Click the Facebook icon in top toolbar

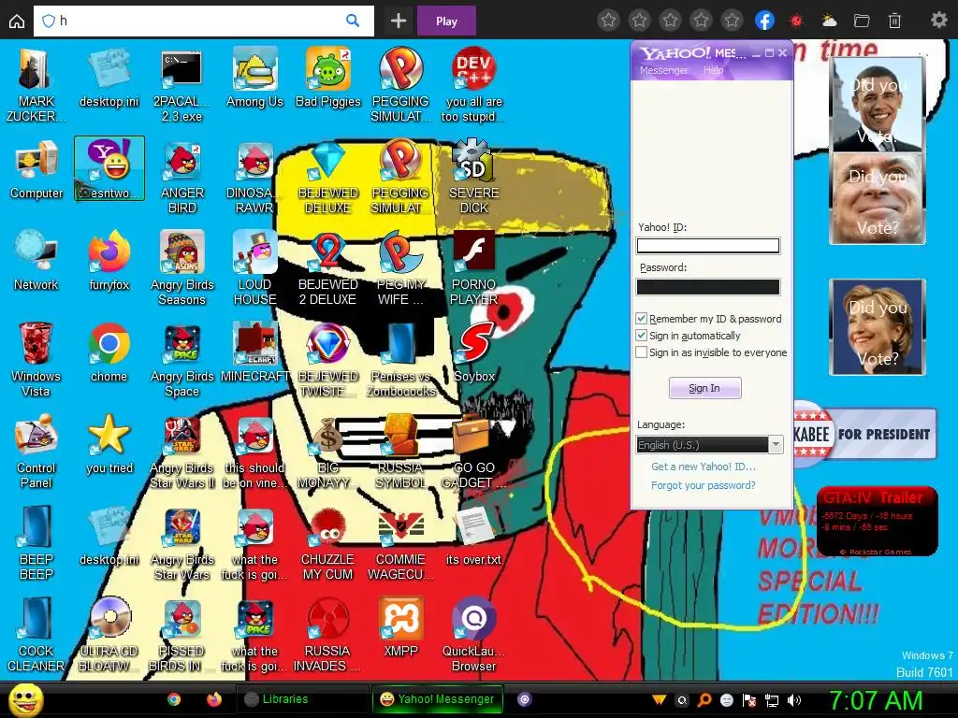coord(764,21)
